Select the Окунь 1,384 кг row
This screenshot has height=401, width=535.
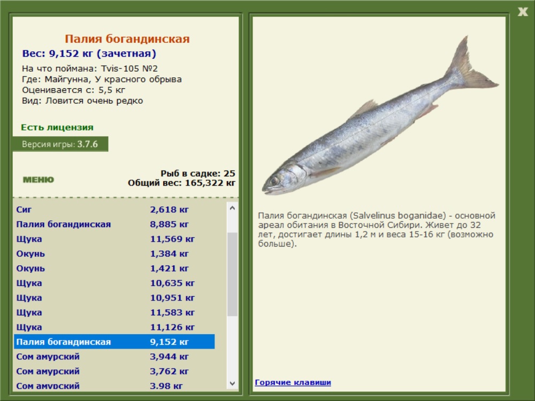click(114, 253)
